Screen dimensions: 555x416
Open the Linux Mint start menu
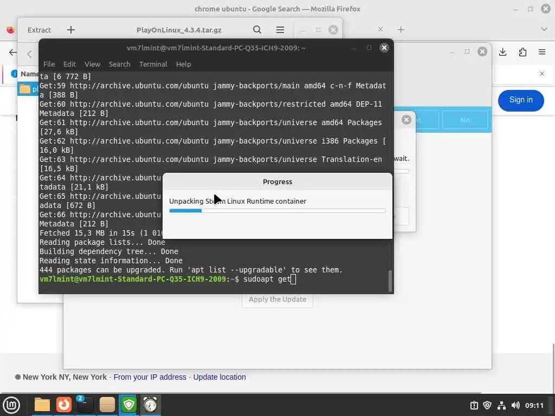point(12,405)
